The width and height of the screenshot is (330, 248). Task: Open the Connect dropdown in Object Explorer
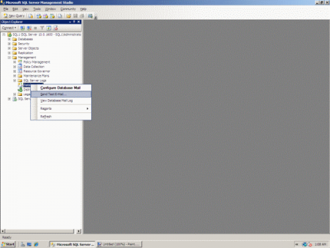(9, 28)
